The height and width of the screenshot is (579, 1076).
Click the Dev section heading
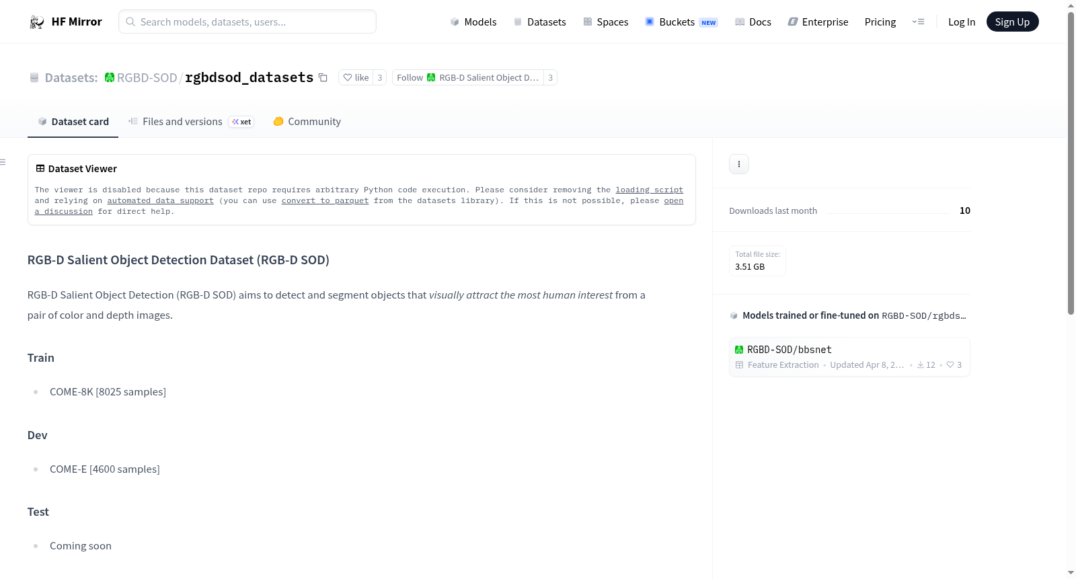pos(38,435)
